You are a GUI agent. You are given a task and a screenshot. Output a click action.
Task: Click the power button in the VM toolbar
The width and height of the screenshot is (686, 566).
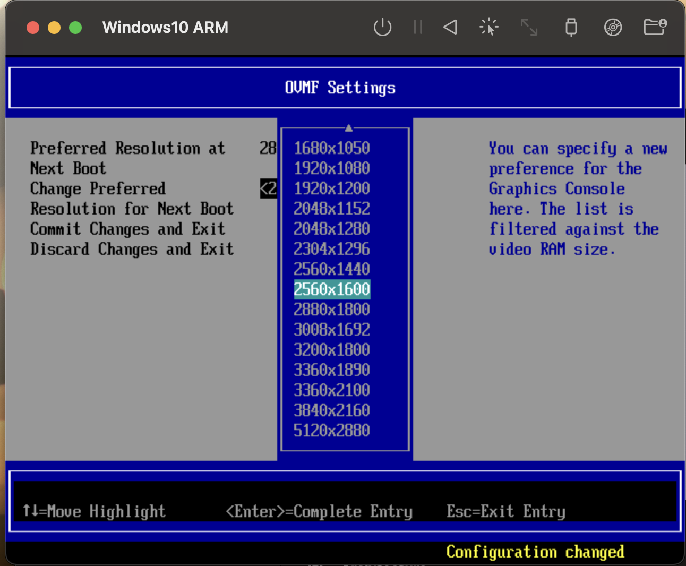[382, 27]
